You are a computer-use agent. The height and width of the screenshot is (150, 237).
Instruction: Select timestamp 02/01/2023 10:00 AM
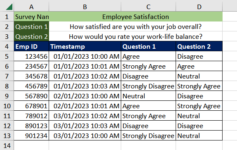(85, 96)
